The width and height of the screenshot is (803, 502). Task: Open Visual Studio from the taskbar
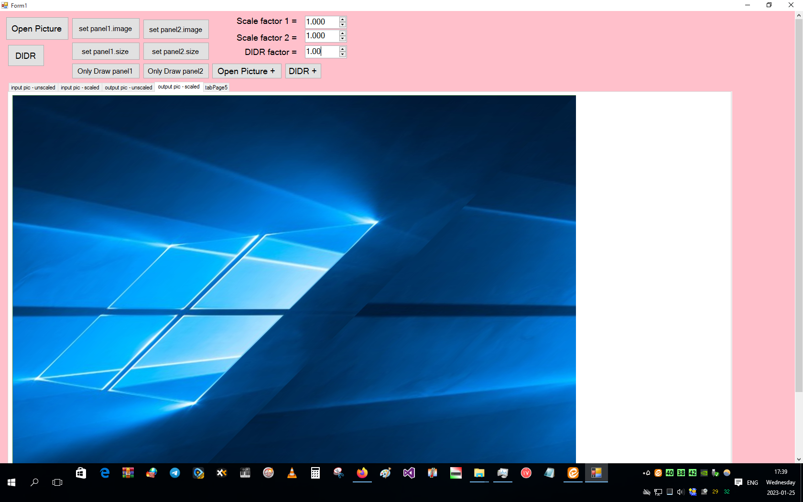click(409, 473)
